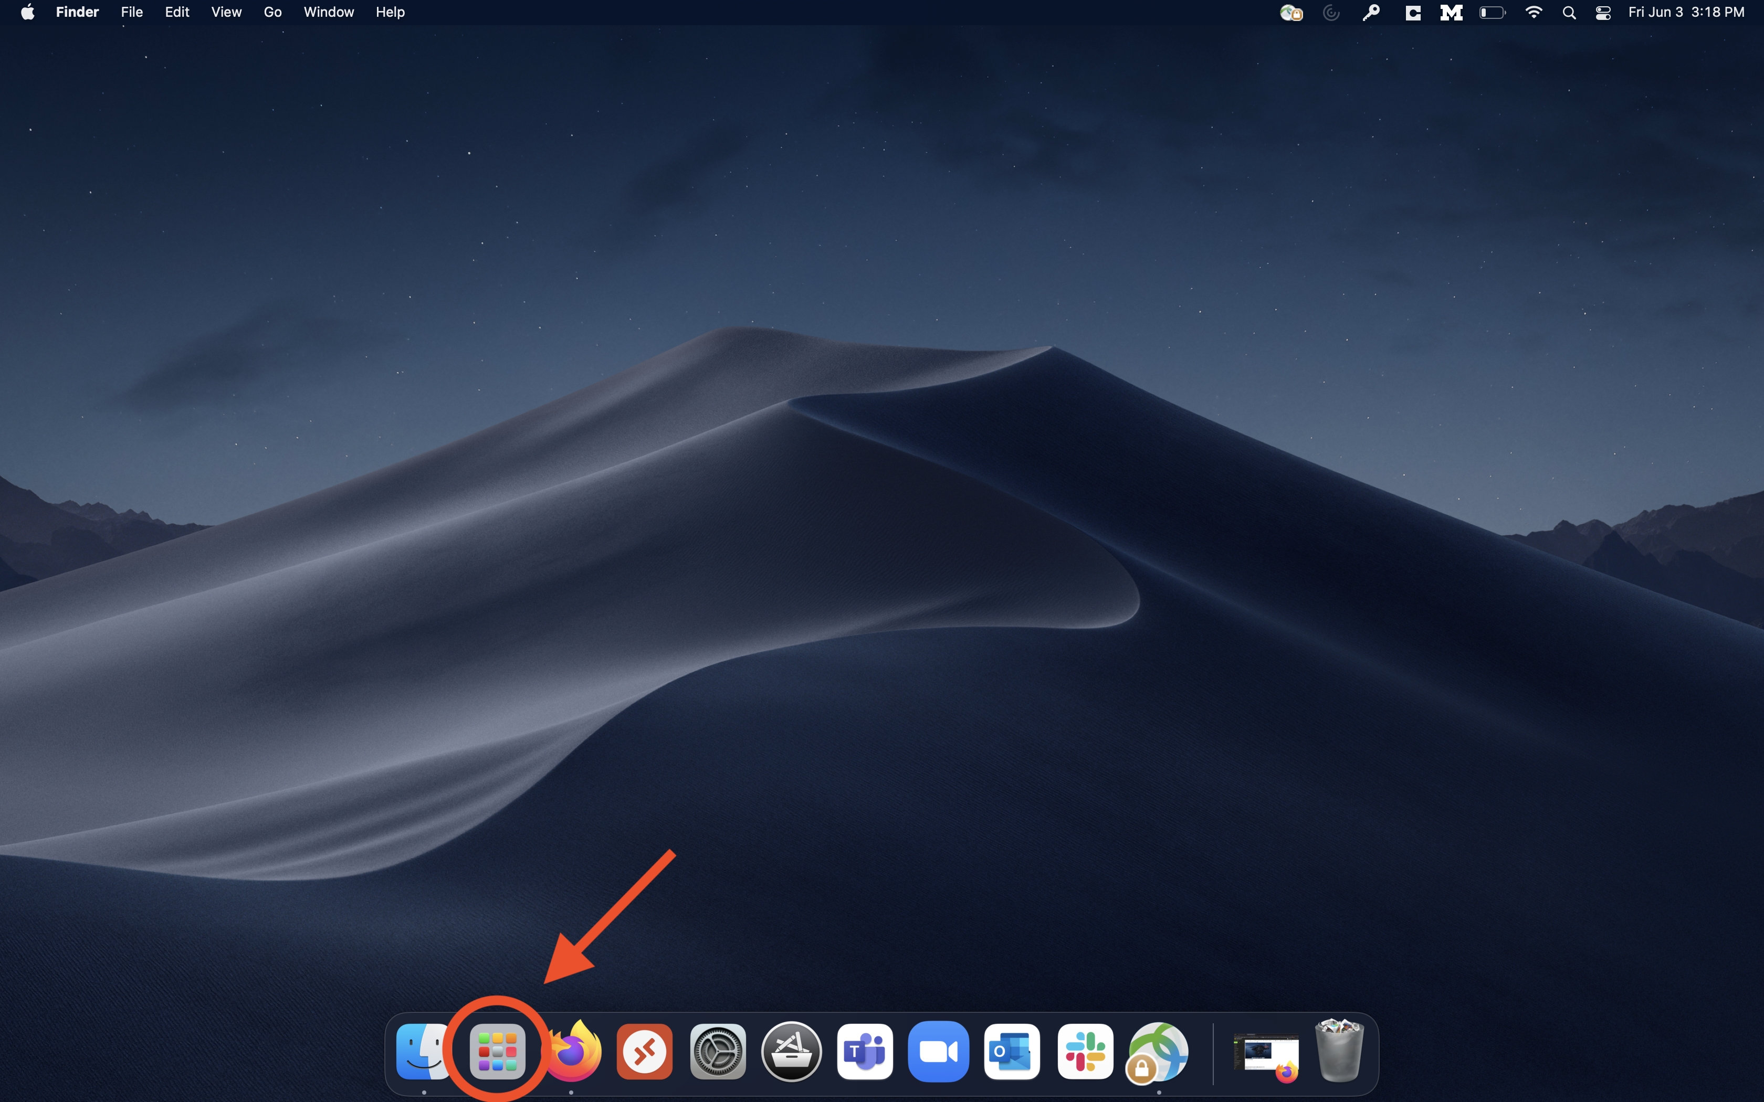This screenshot has width=1764, height=1102.
Task: Open Zoom from the Dock
Action: point(938,1052)
